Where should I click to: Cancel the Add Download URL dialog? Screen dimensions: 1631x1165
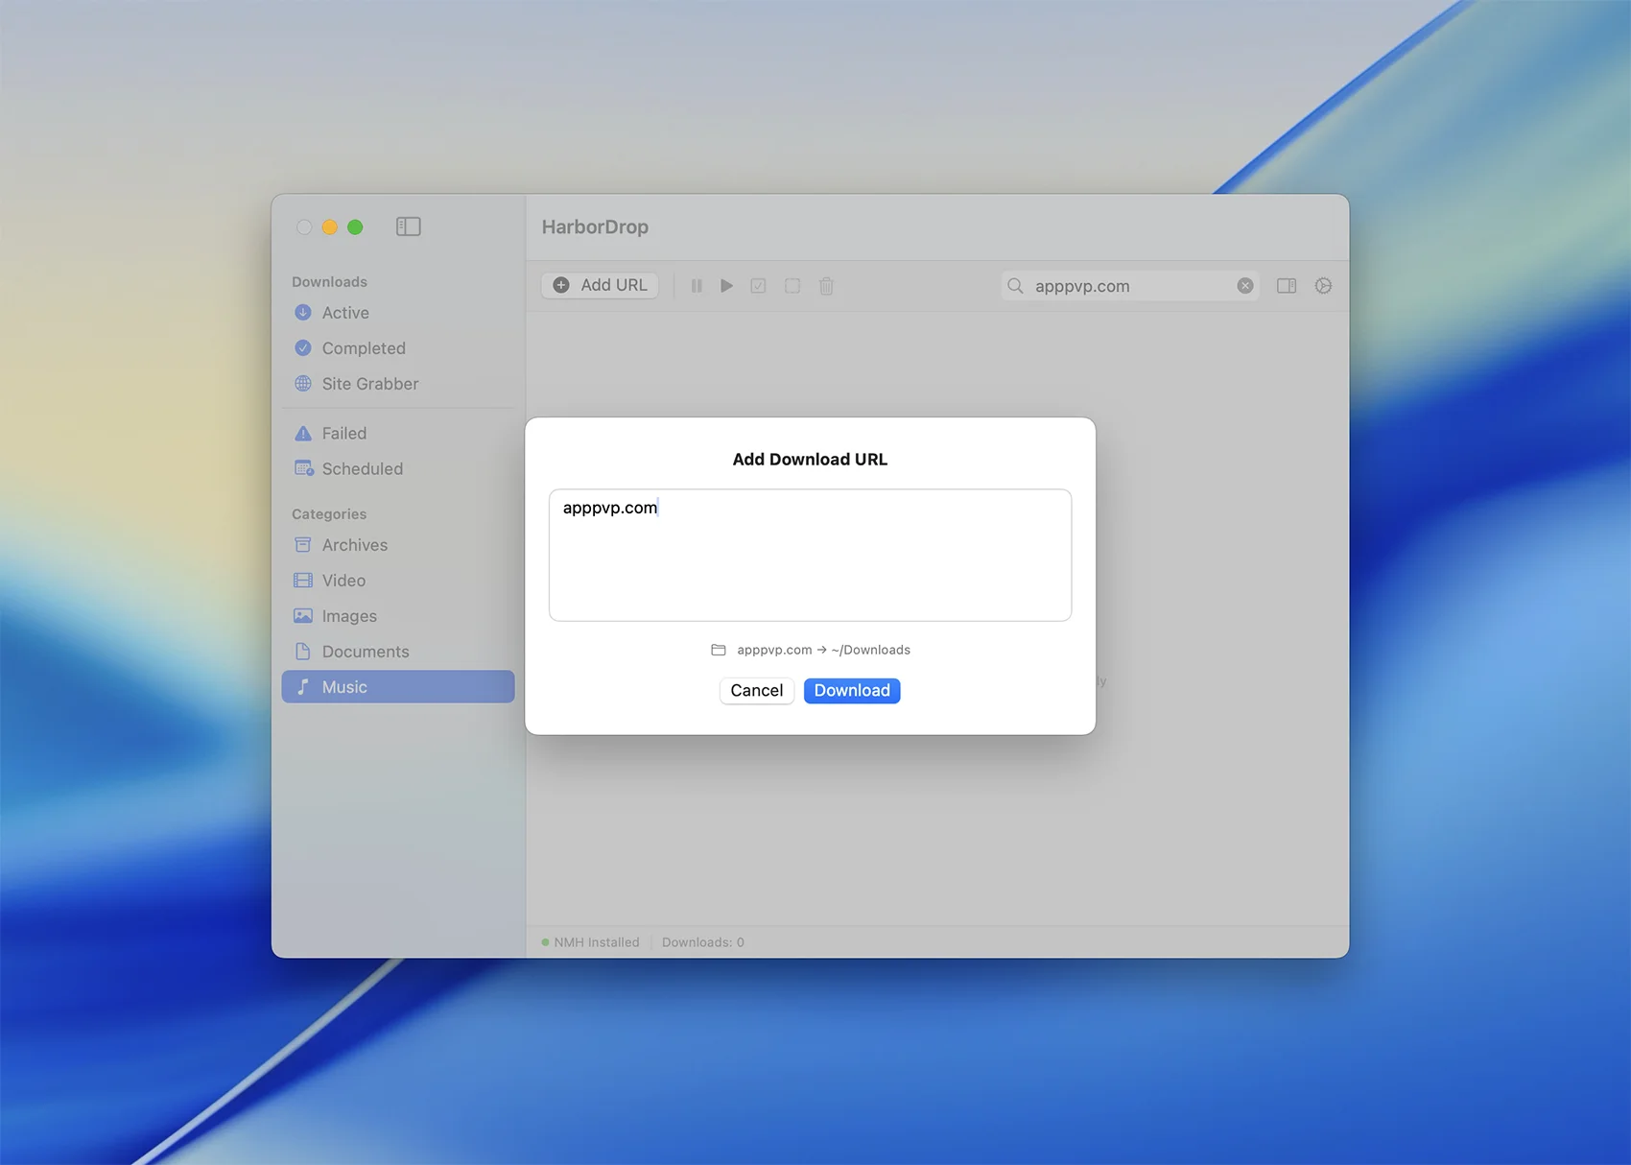[756, 690]
